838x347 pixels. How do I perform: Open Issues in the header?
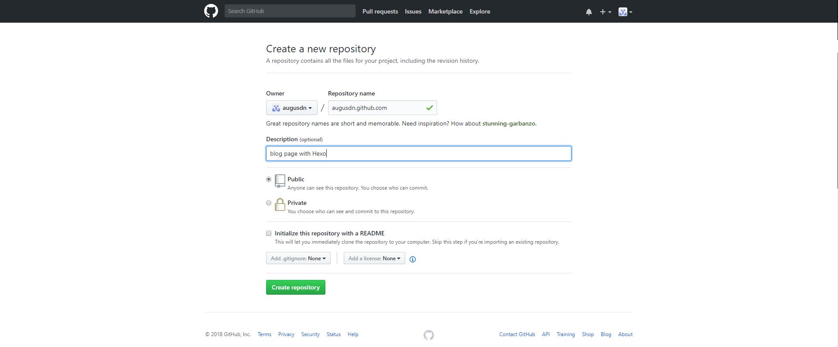[413, 11]
